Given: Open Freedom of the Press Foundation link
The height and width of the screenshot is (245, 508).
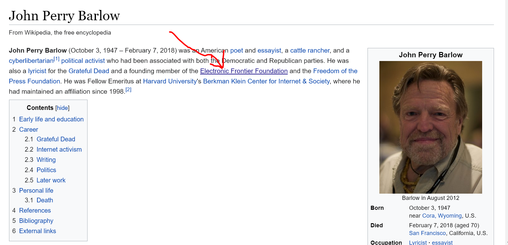Looking at the screenshot, I should 335,71.
